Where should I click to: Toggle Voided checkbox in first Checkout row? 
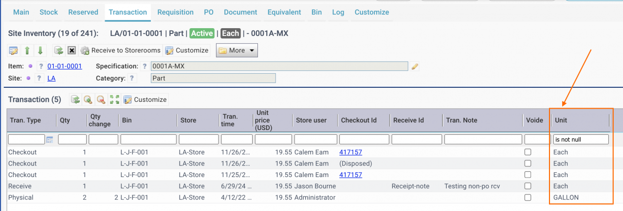click(528, 152)
